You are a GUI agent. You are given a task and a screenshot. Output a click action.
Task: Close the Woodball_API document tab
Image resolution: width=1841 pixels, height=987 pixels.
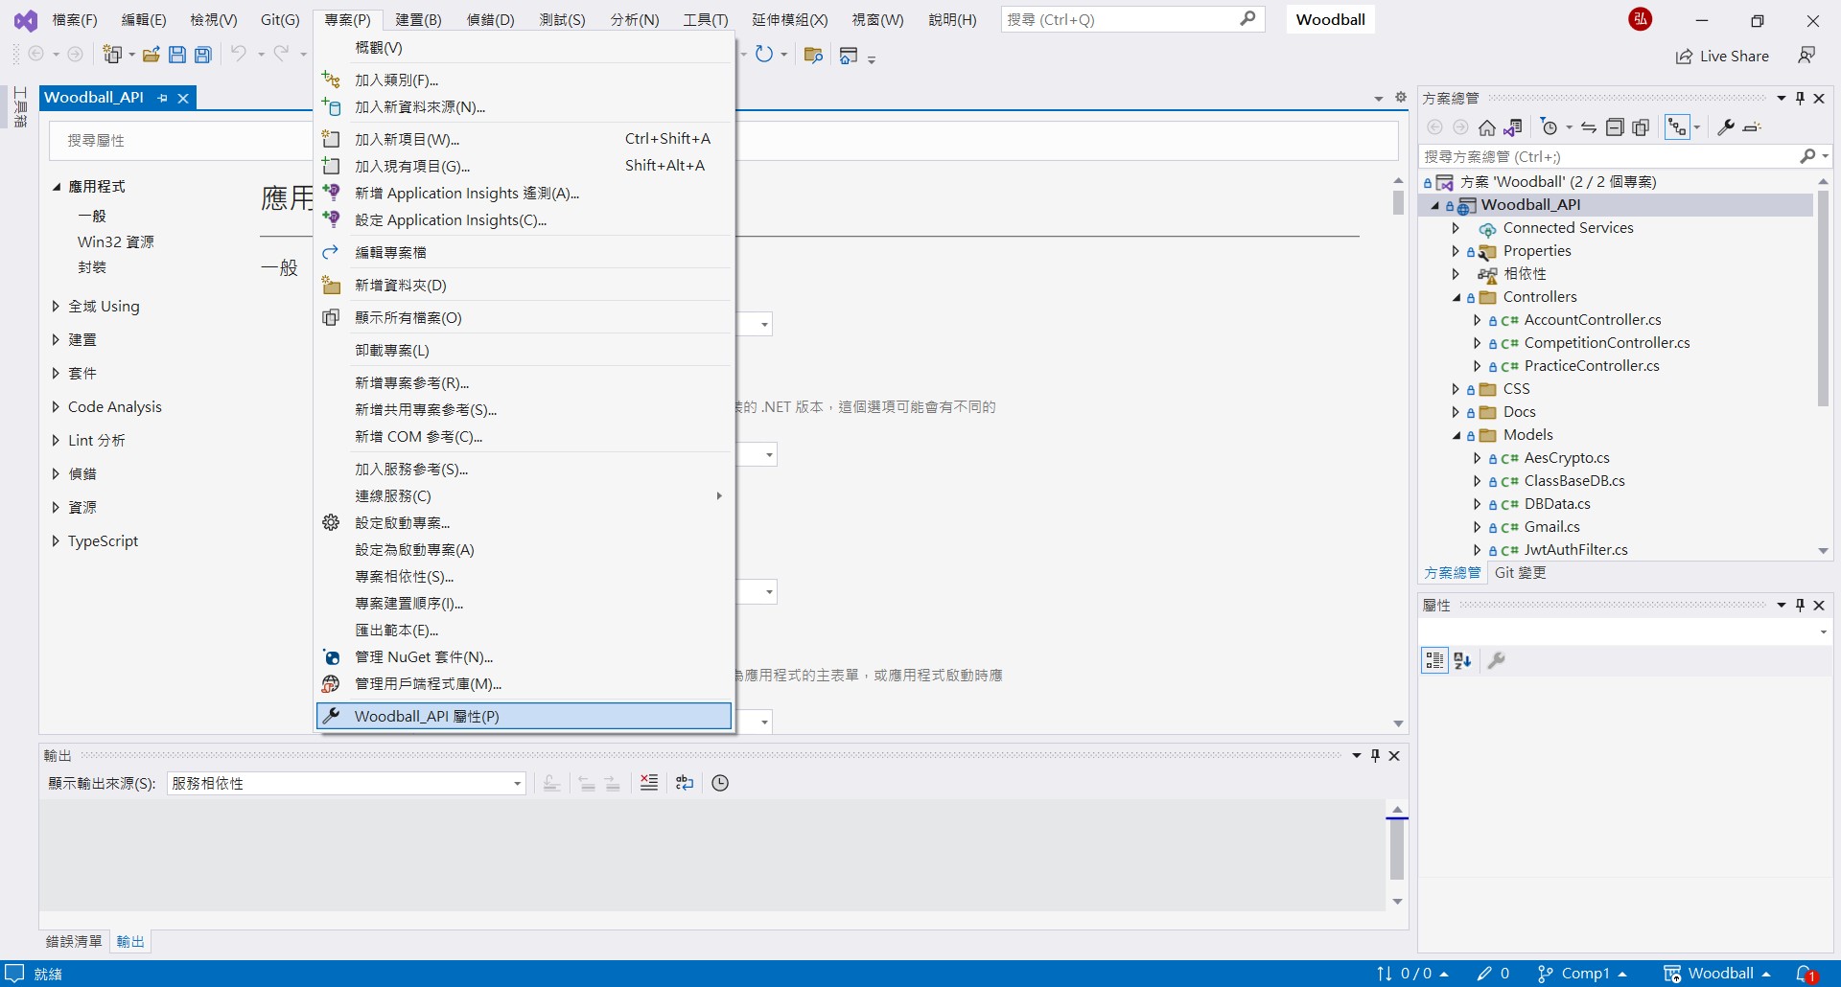click(x=183, y=98)
